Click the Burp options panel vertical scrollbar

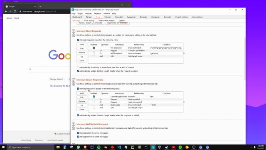(244, 59)
